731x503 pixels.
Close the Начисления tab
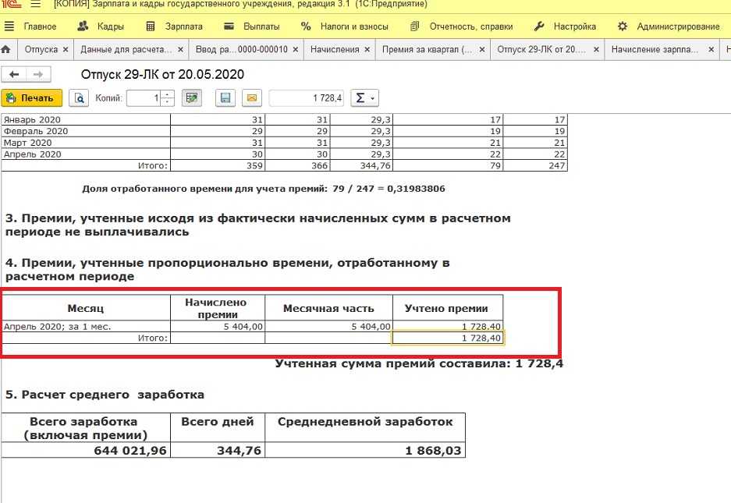[x=367, y=49]
